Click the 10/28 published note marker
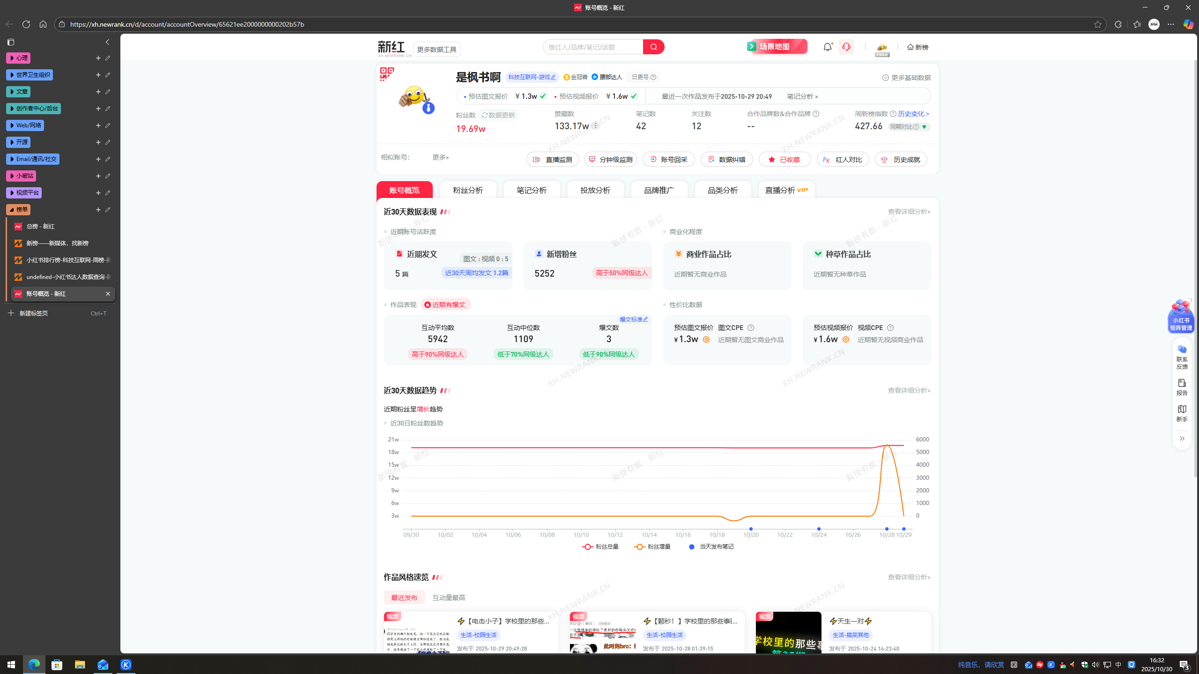This screenshot has height=674, width=1199. pyautogui.click(x=887, y=529)
